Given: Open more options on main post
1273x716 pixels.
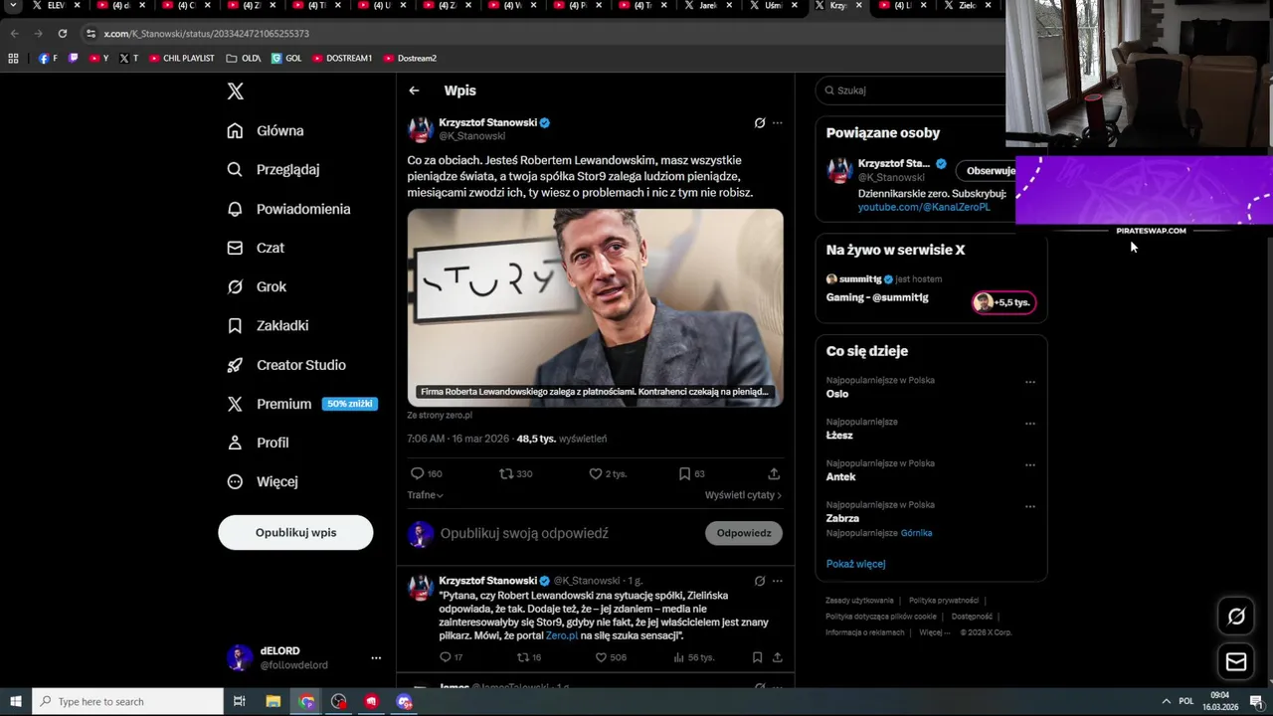Looking at the screenshot, I should (778, 123).
